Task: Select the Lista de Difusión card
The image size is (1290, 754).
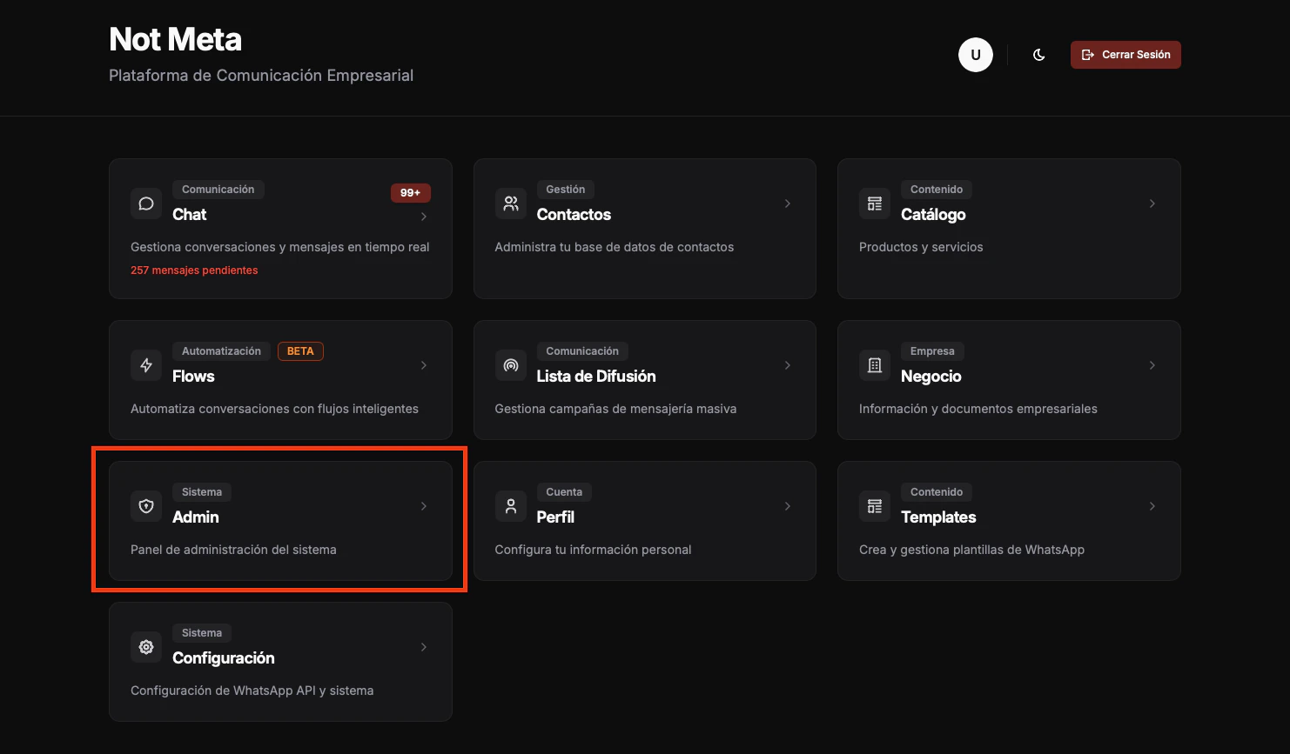Action: pyautogui.click(x=645, y=380)
